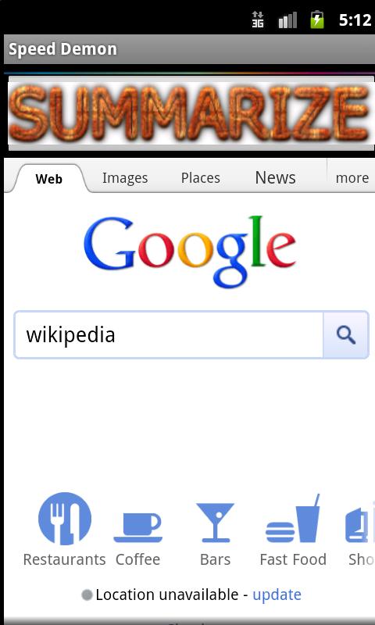The image size is (375, 625).
Task: Tap the Restaurants fork and knife icon
Action: tap(65, 518)
